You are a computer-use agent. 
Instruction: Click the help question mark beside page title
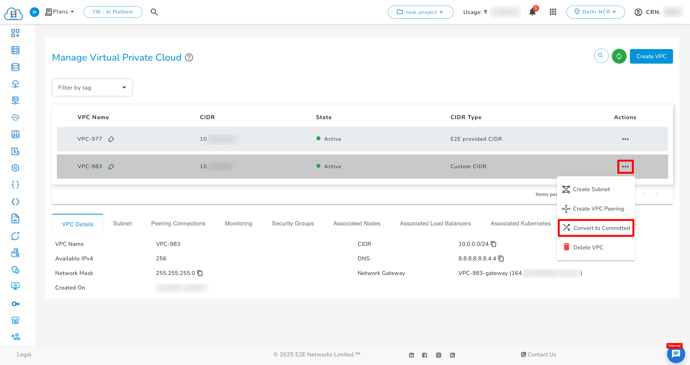[189, 57]
